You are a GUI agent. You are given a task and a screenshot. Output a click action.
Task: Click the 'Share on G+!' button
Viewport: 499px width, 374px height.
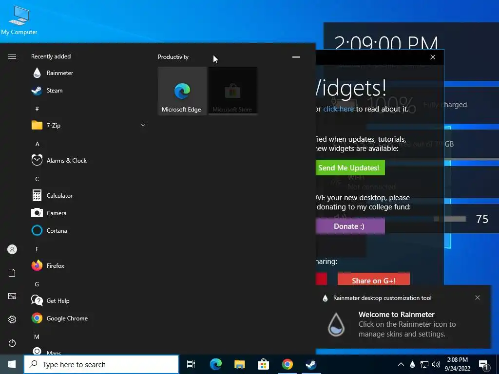coord(374,279)
